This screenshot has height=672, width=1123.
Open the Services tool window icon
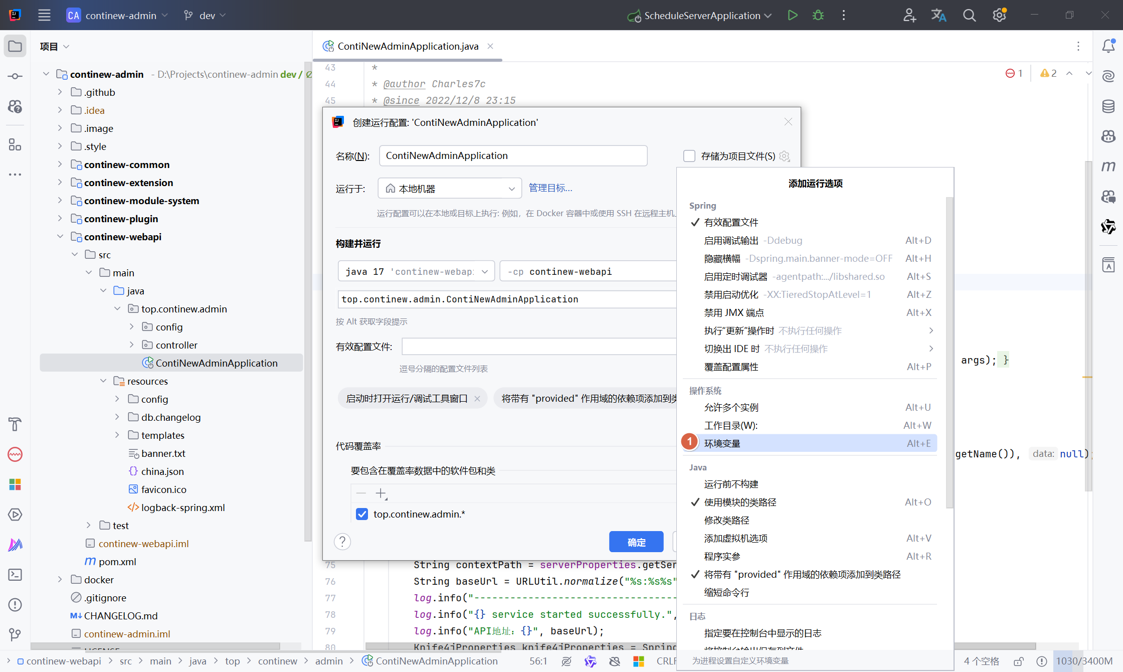[x=15, y=515]
